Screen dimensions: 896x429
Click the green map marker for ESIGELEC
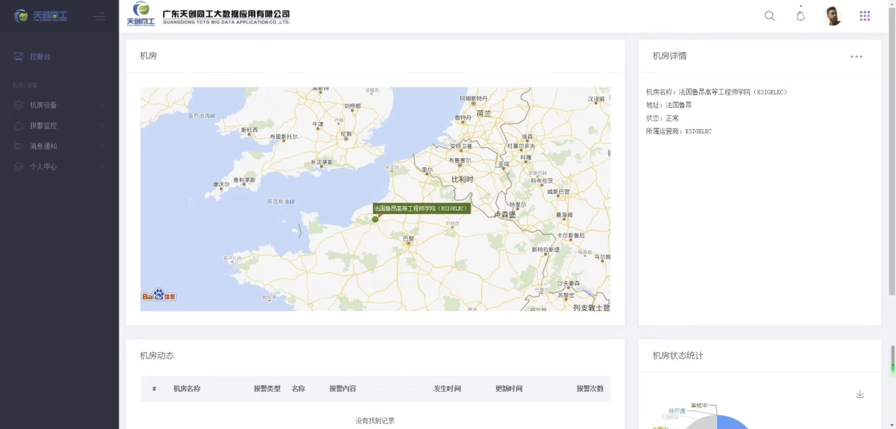tap(375, 219)
